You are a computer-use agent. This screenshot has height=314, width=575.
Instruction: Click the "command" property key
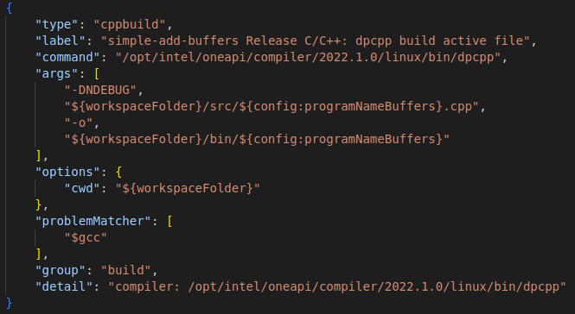(x=67, y=57)
